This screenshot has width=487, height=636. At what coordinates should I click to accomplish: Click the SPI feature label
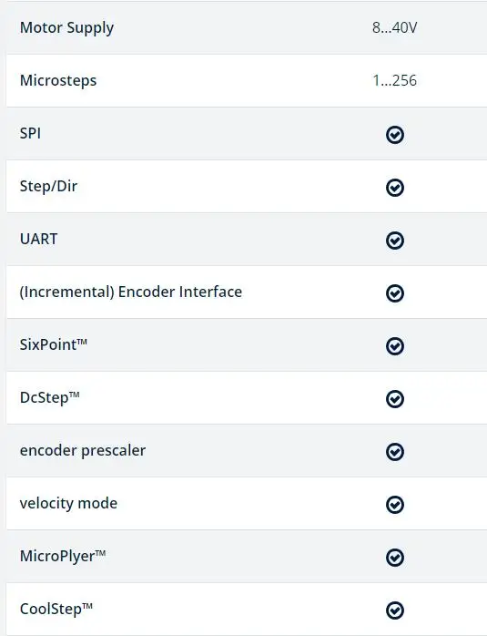pyautogui.click(x=30, y=133)
